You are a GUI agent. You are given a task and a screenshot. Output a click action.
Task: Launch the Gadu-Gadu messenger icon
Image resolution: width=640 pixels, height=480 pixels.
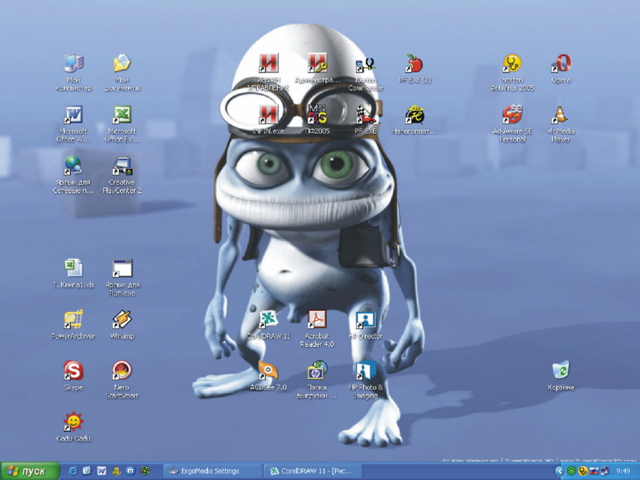pyautogui.click(x=73, y=422)
